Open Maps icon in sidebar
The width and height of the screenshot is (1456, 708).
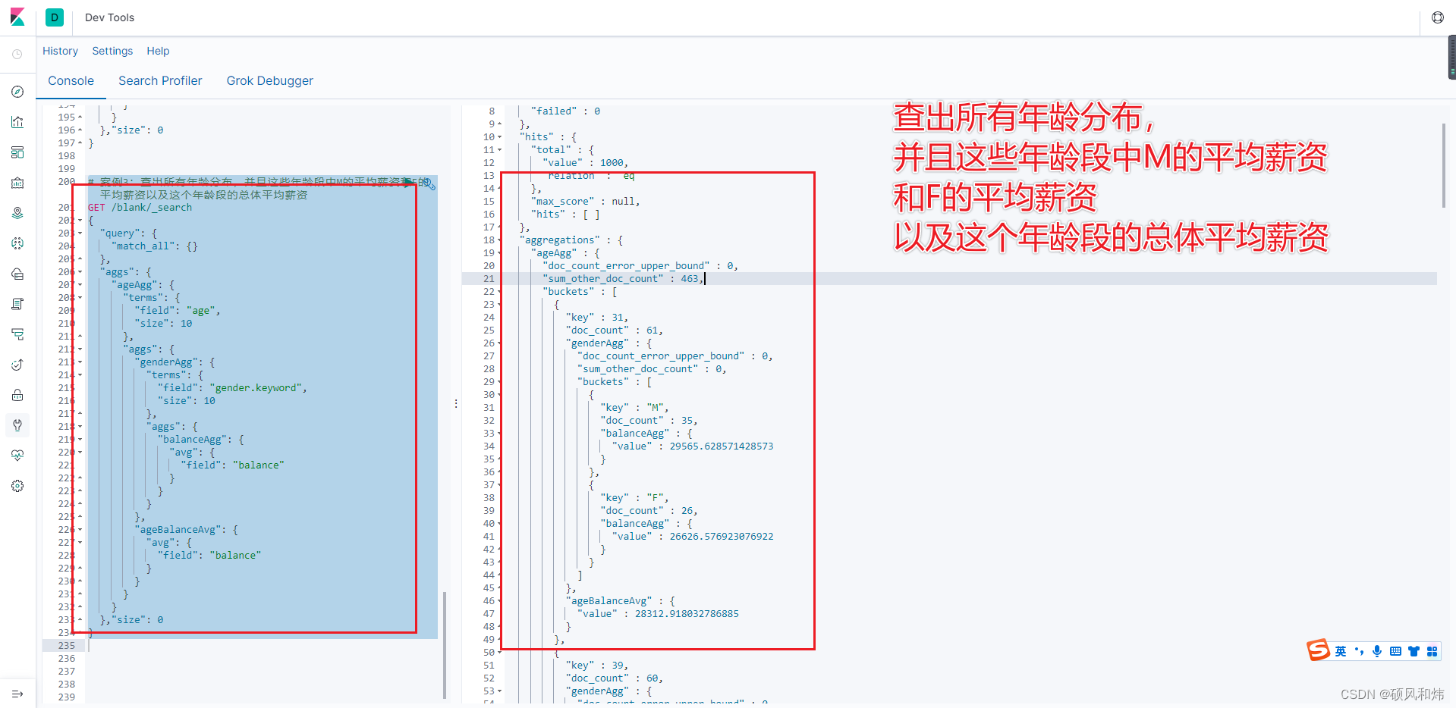[x=17, y=213]
